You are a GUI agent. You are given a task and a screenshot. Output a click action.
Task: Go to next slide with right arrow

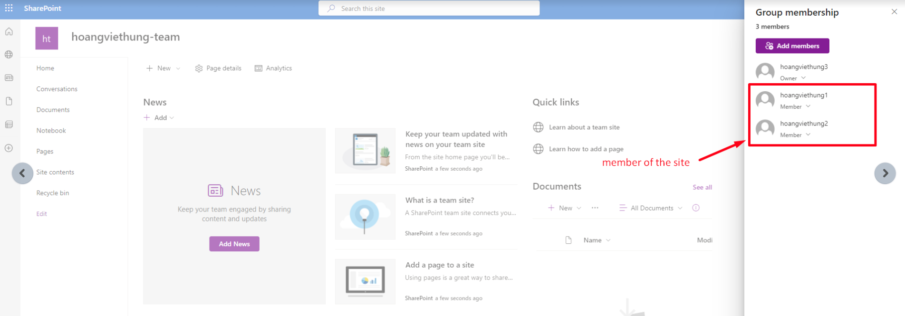pos(885,173)
